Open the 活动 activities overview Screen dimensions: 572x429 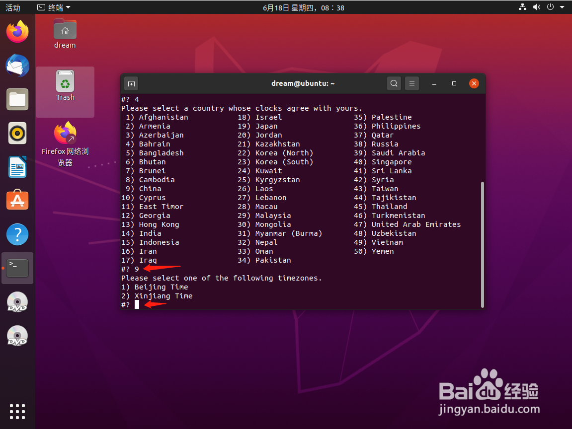point(13,7)
